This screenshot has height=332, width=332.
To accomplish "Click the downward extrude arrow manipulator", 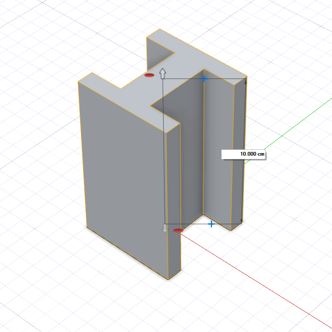I will pos(165,229).
